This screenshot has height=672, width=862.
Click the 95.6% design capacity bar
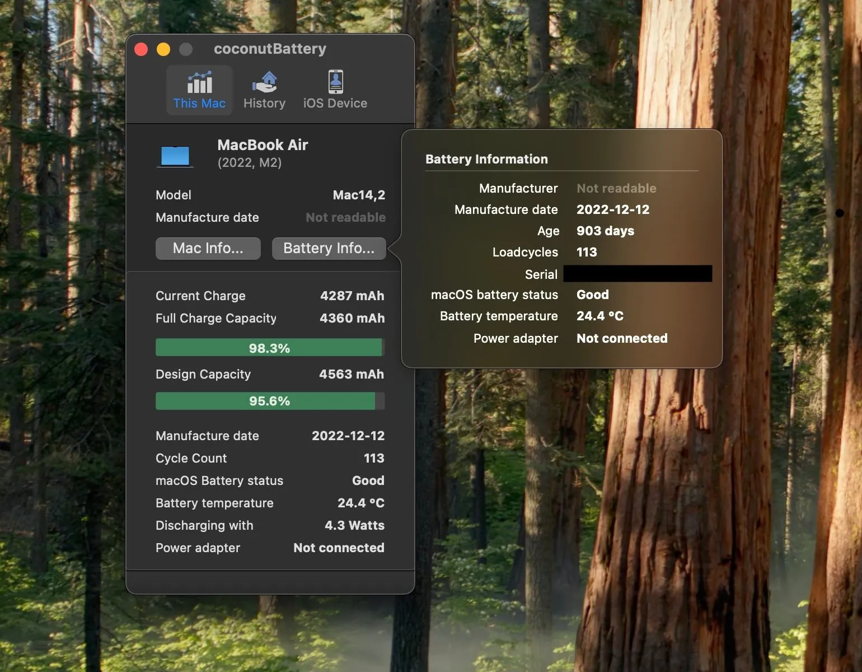tap(270, 401)
